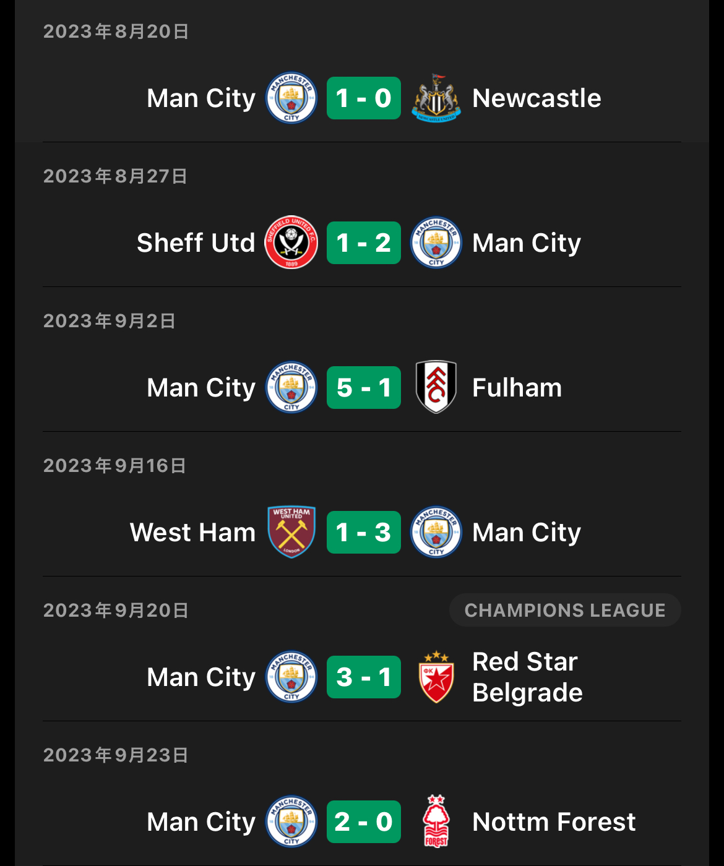Image resolution: width=724 pixels, height=866 pixels.
Task: Tap Man City crest in Sheff Utd match
Action: coord(436,242)
